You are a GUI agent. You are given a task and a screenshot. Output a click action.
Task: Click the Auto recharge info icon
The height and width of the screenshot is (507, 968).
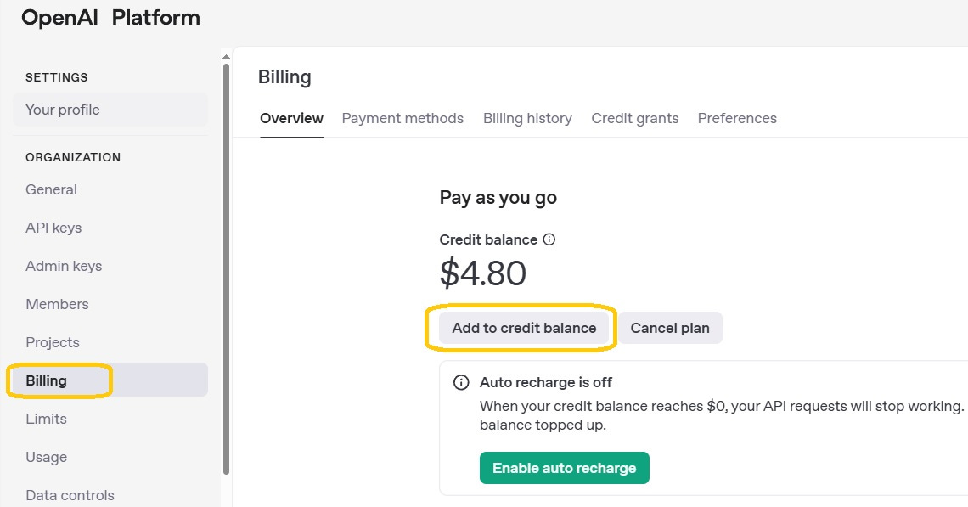pos(461,382)
